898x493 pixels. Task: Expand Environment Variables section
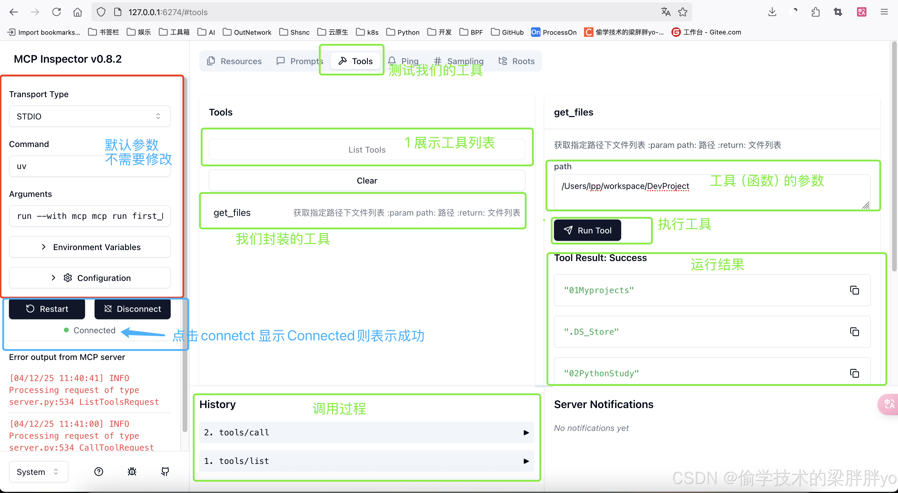click(x=90, y=247)
